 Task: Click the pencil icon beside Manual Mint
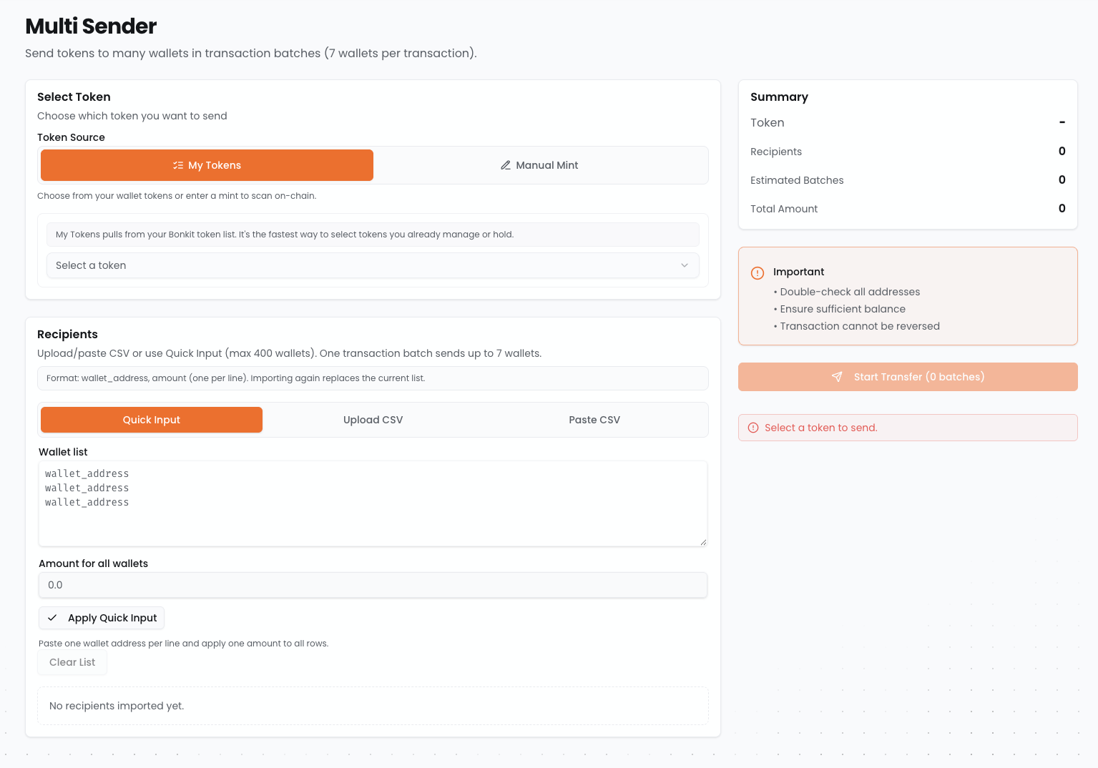tap(505, 165)
